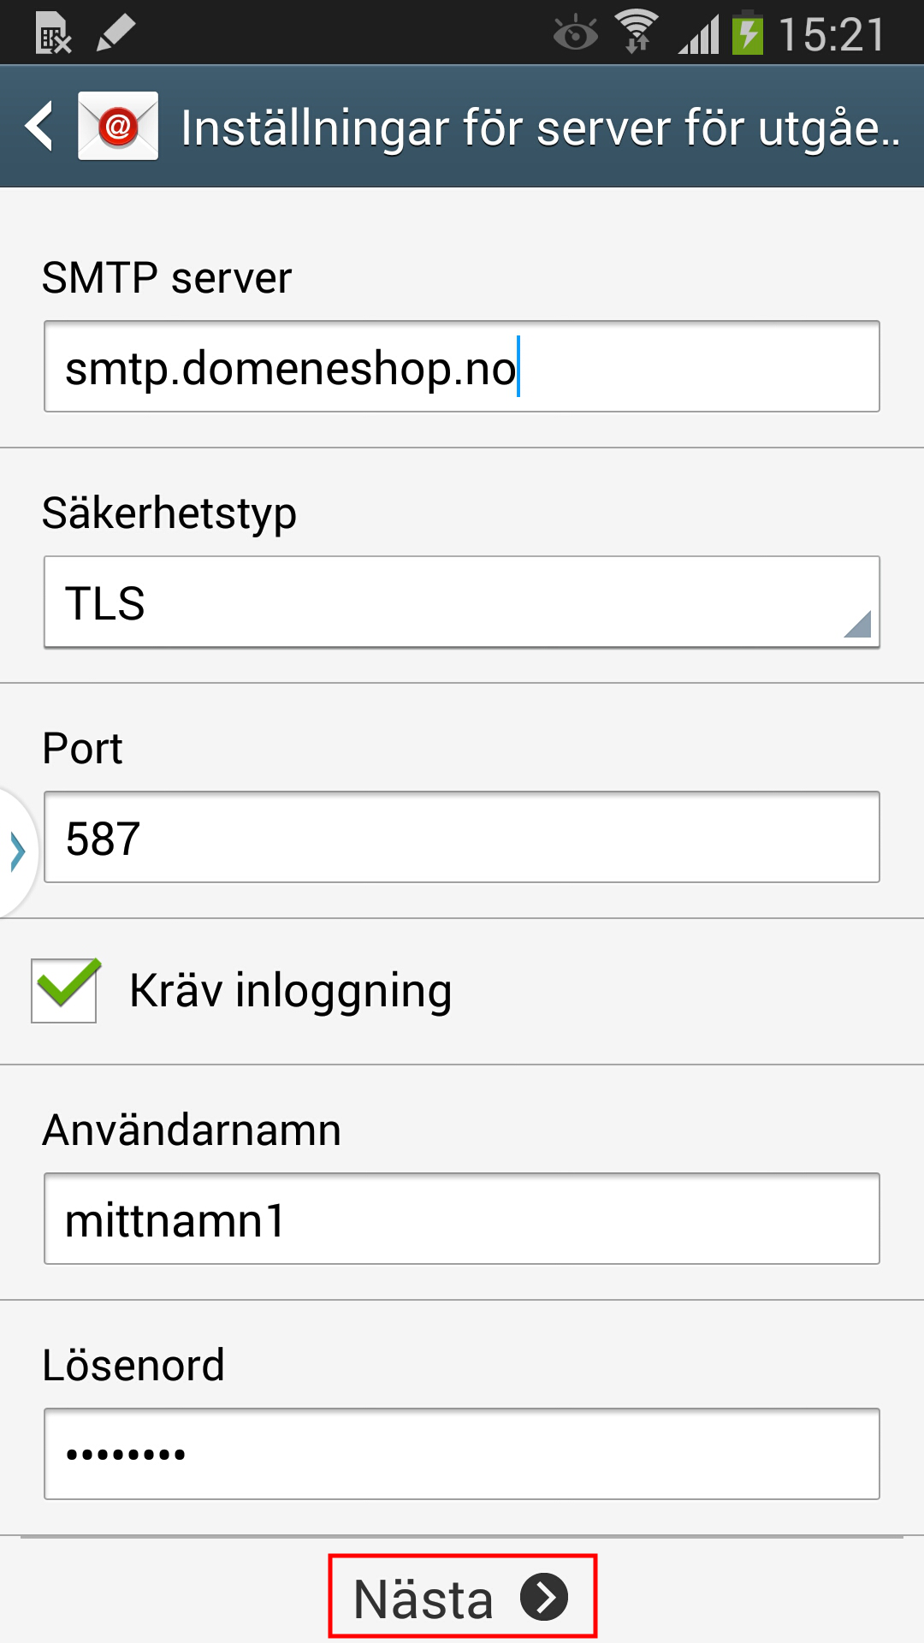Select the Användarnamn field with mittnamn1
Viewport: 924px width, 1643px height.
coord(462,1219)
